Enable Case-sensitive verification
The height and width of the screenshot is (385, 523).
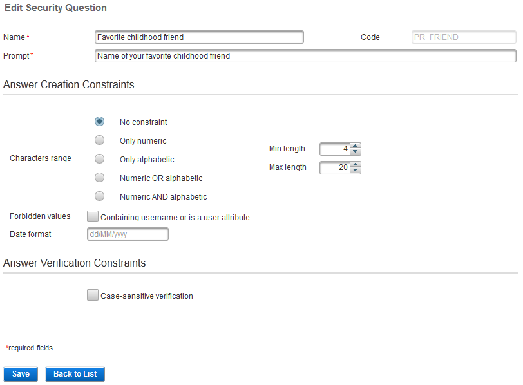93,295
